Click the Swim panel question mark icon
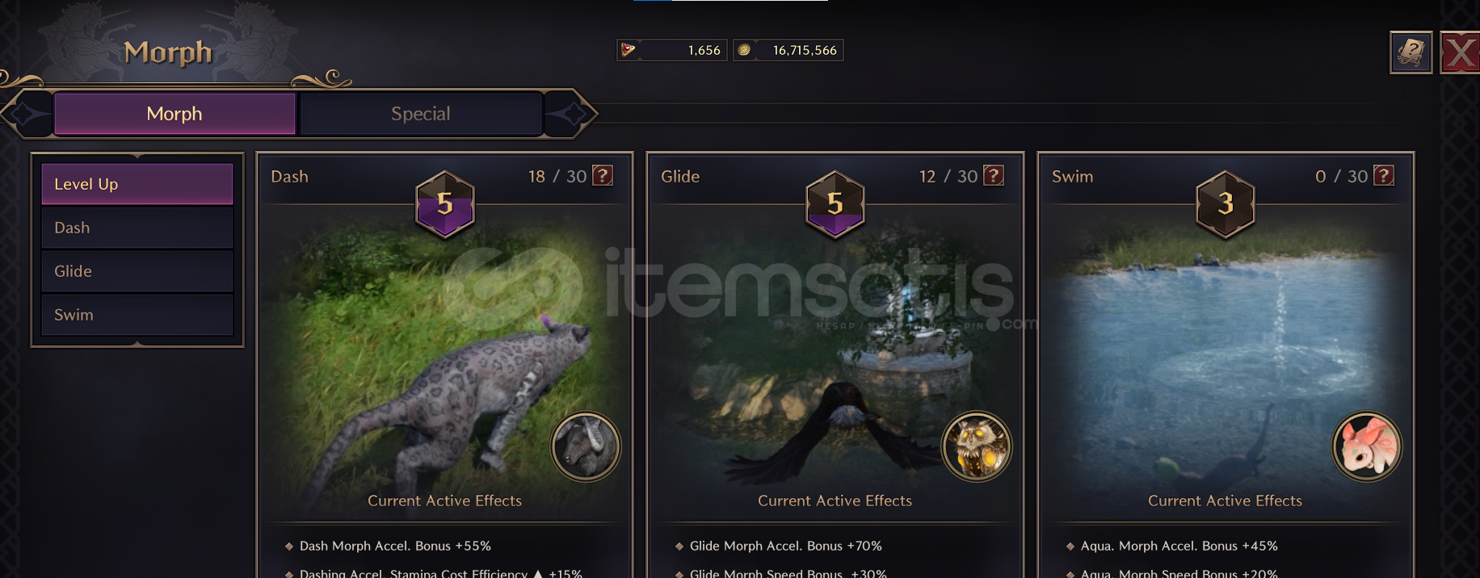Viewport: 1480px width, 578px height. point(1384,175)
